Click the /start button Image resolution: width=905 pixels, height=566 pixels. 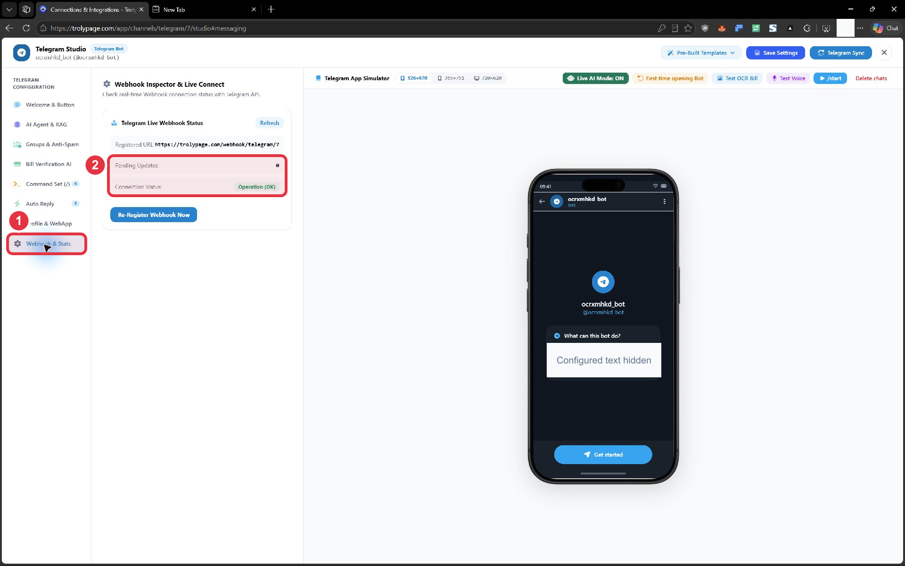click(830, 78)
